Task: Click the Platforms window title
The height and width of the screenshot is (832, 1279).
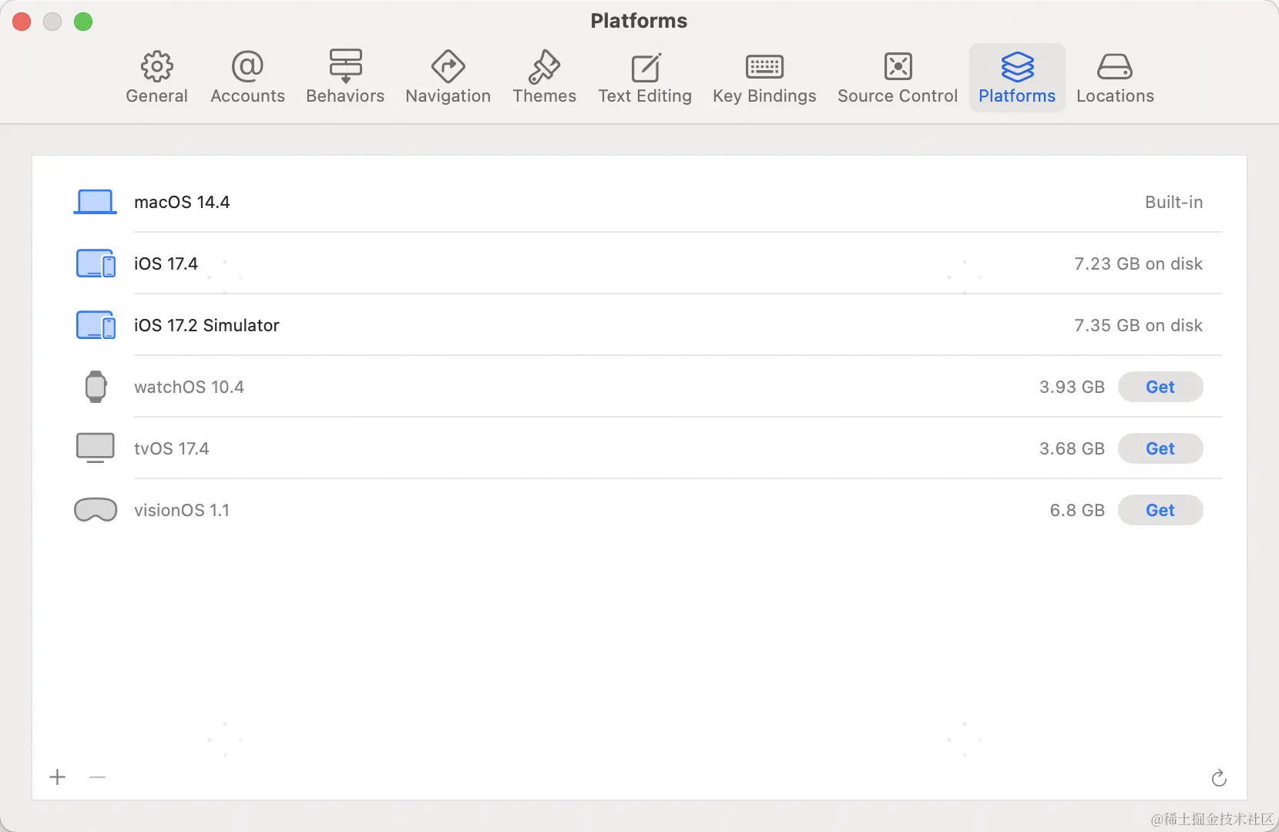Action: (x=639, y=21)
